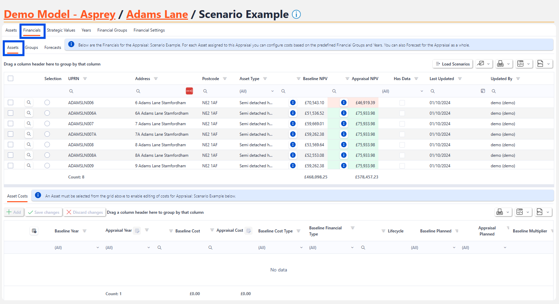Open details magnifier for ADAMSLN006 row
559x304 pixels.
29,102
